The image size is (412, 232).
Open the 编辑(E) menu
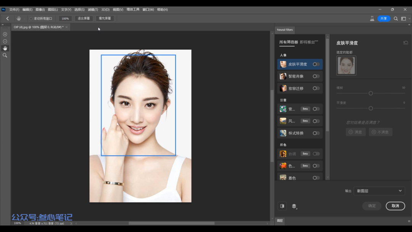[x=27, y=10]
